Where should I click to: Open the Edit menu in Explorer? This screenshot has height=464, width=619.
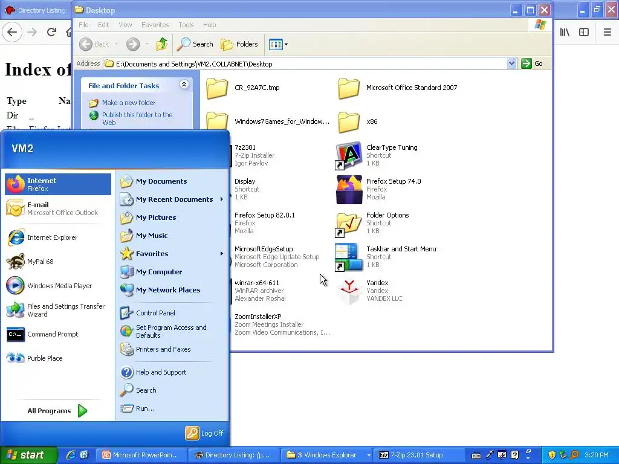pos(103,25)
